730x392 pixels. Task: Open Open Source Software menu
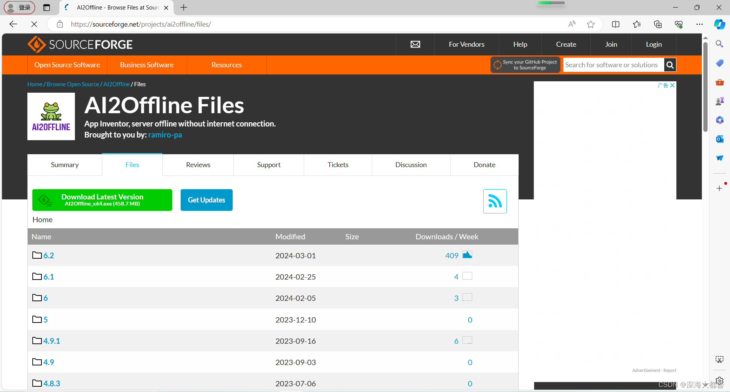[67, 65]
